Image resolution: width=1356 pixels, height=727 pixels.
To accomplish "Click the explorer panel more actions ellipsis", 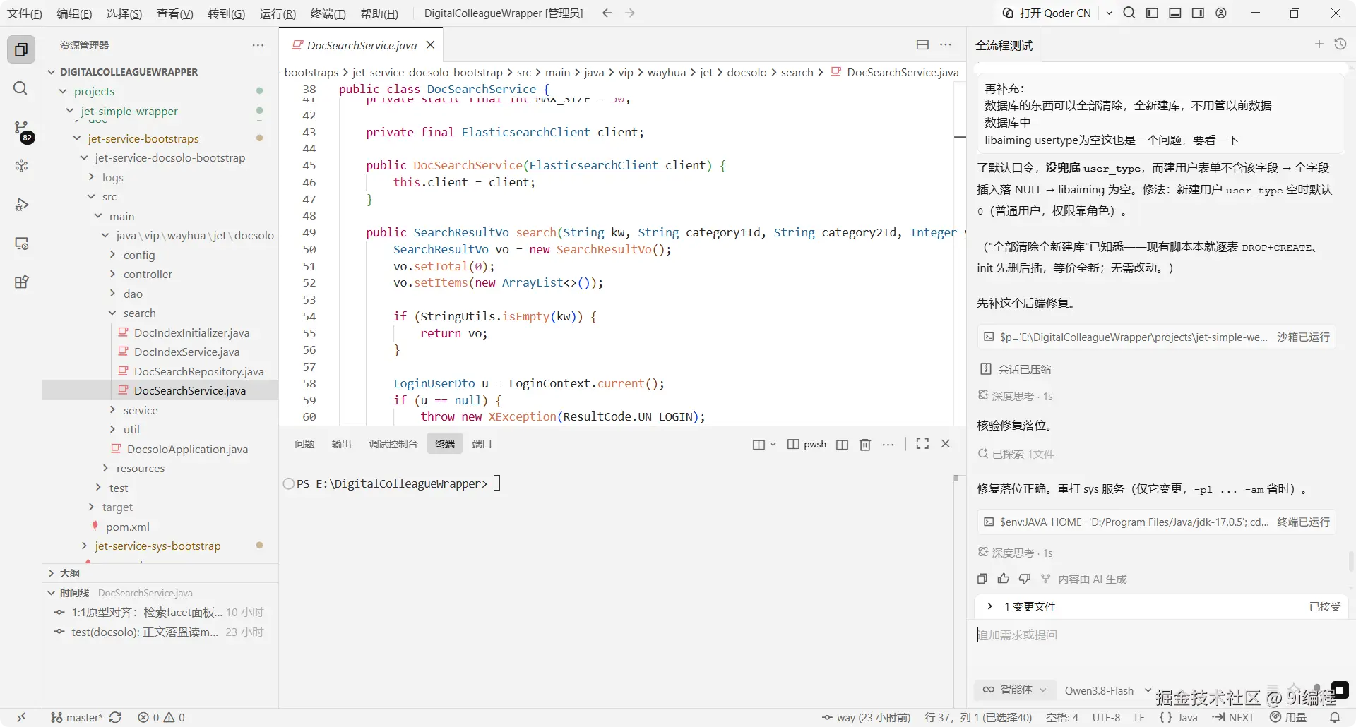I will click(x=258, y=45).
